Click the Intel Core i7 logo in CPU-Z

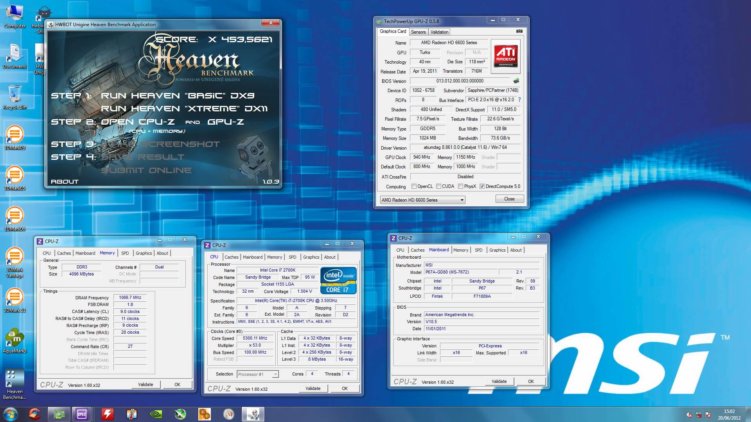[x=338, y=281]
